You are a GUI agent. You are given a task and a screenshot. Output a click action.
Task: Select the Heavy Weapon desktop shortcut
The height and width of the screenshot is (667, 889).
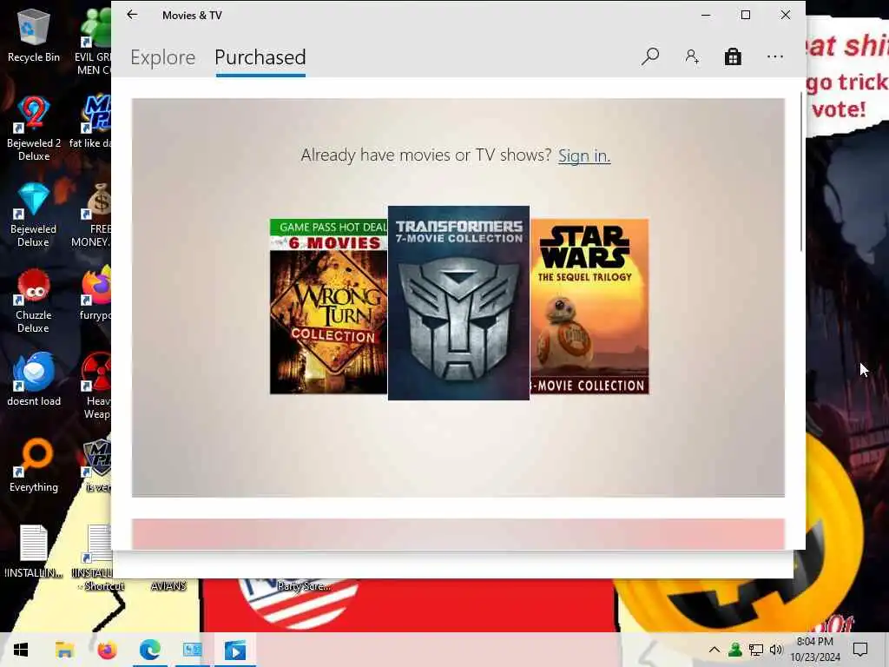point(95,386)
